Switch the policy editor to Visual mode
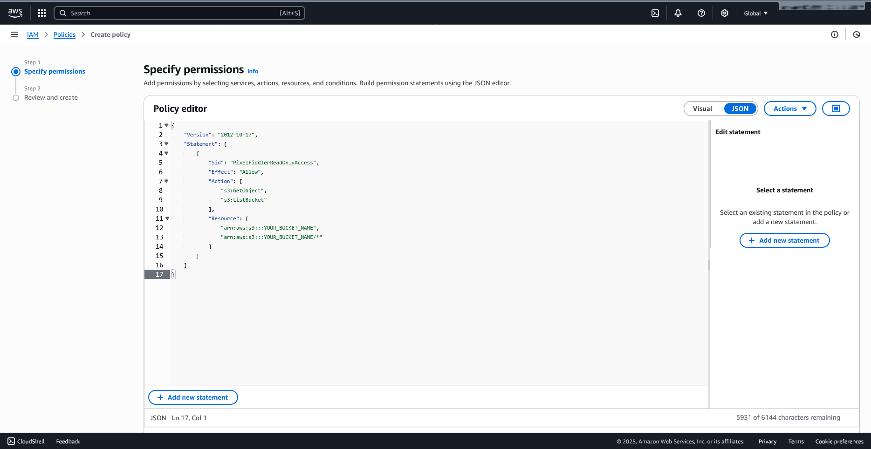Viewport: 871px width, 449px height. pyautogui.click(x=702, y=109)
